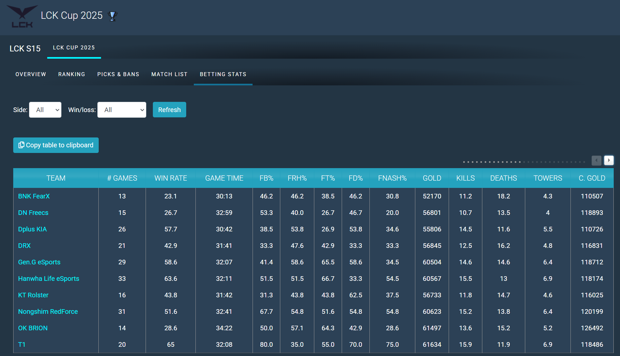
Task: Open the DRX team link
Action: click(x=24, y=246)
